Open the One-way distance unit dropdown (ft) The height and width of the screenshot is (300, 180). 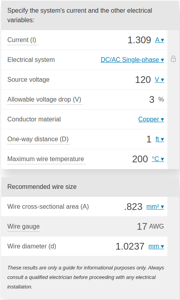click(x=159, y=139)
